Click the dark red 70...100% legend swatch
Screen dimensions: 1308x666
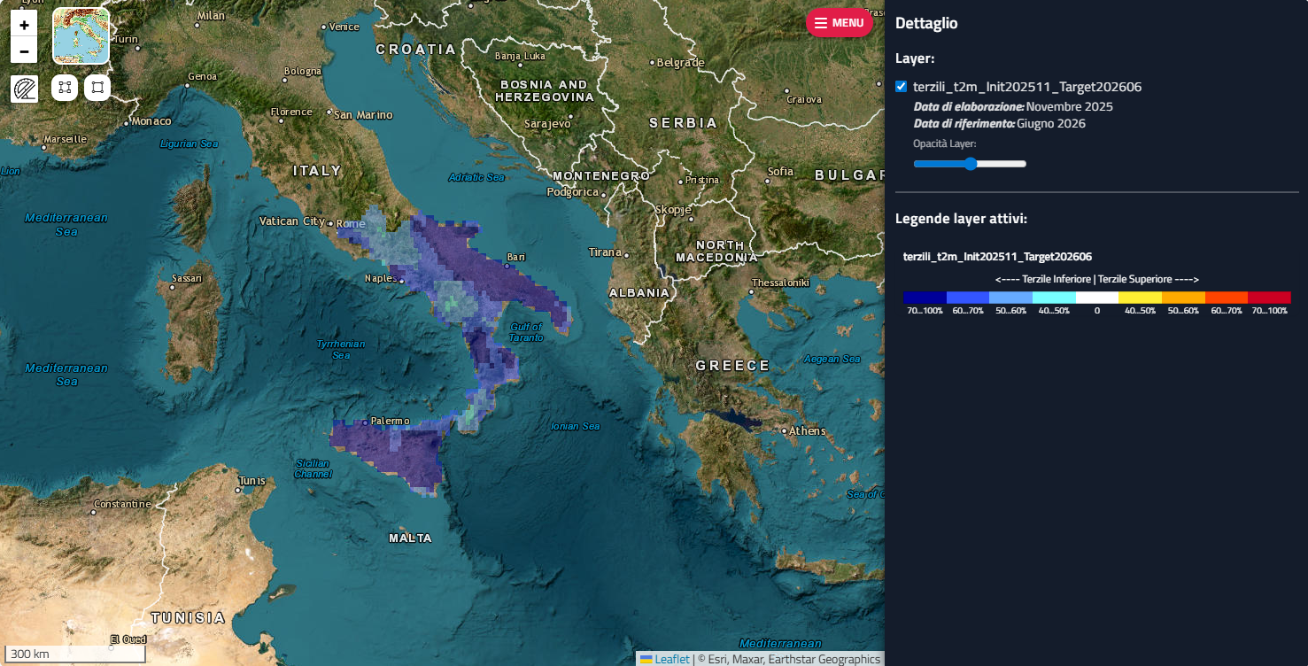coord(1269,298)
